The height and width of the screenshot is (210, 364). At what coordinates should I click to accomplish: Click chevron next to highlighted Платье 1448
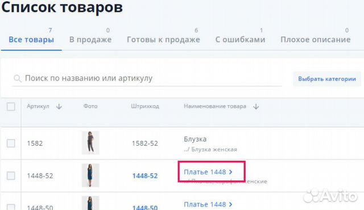point(230,172)
